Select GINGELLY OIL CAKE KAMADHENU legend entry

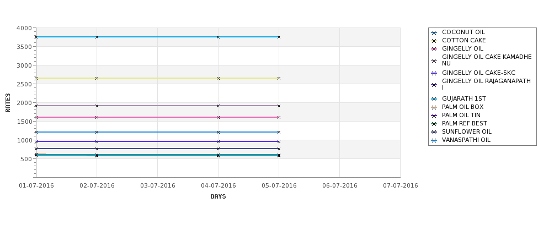[x=487, y=60]
